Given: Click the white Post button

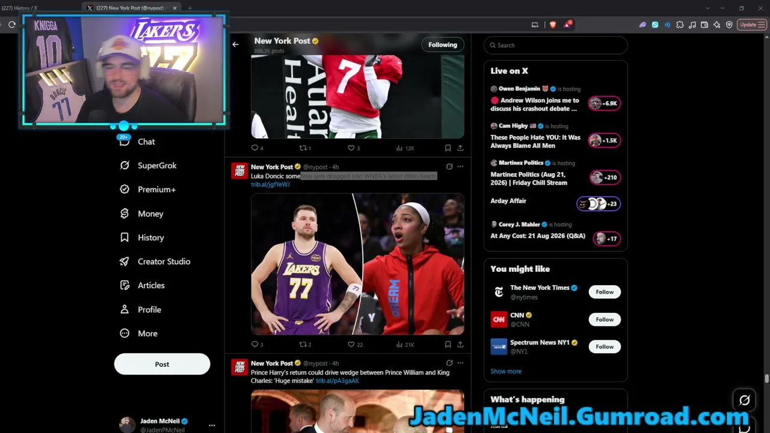Looking at the screenshot, I should [x=162, y=364].
